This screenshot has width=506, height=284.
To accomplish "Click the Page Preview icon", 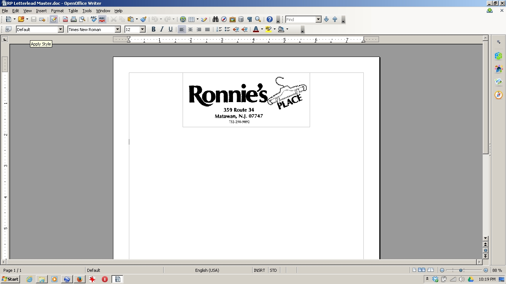I will [x=82, y=20].
